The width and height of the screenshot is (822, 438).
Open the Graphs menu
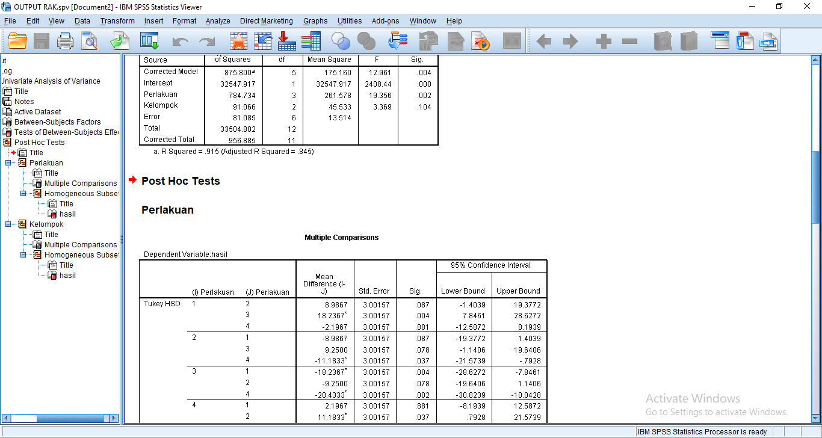point(315,21)
